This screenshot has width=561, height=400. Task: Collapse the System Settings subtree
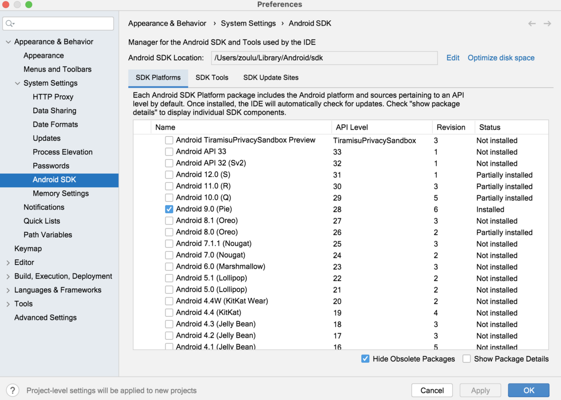coord(17,83)
